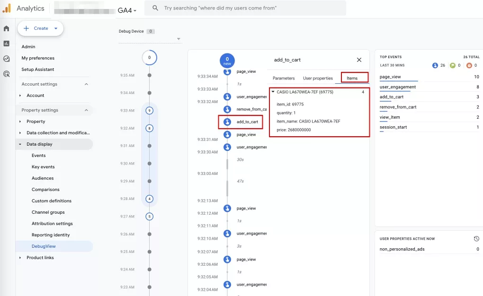This screenshot has height=296, width=483.
Task: Open the Home icon in left rail
Action: [7, 29]
